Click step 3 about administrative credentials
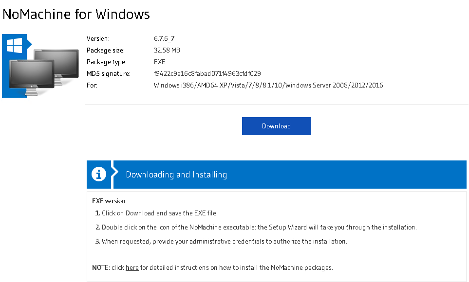The width and height of the screenshot is (469, 282). tap(224, 241)
